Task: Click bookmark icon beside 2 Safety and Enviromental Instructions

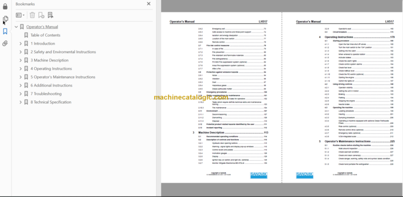Action: [26, 52]
